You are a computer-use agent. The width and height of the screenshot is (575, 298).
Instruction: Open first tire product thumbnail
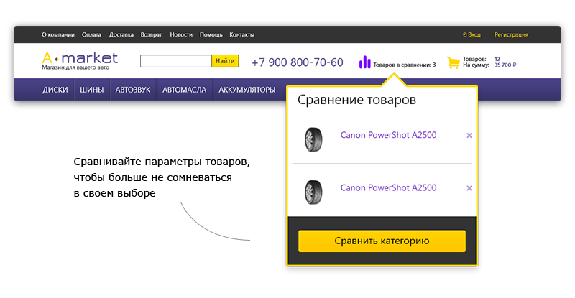coord(313,139)
